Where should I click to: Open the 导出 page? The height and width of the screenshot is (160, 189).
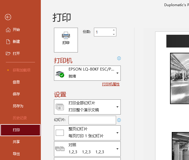click(x=16, y=154)
